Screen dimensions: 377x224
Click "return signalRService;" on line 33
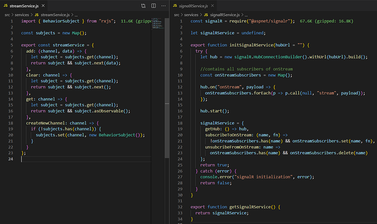222,213
